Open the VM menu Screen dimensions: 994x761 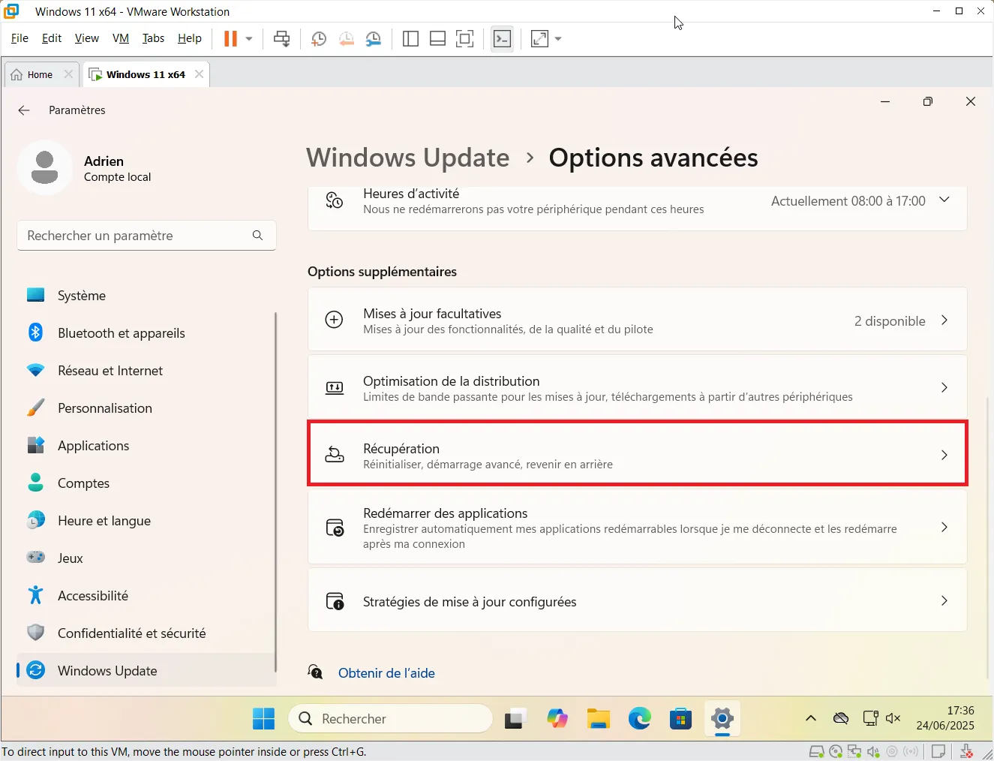coord(121,38)
